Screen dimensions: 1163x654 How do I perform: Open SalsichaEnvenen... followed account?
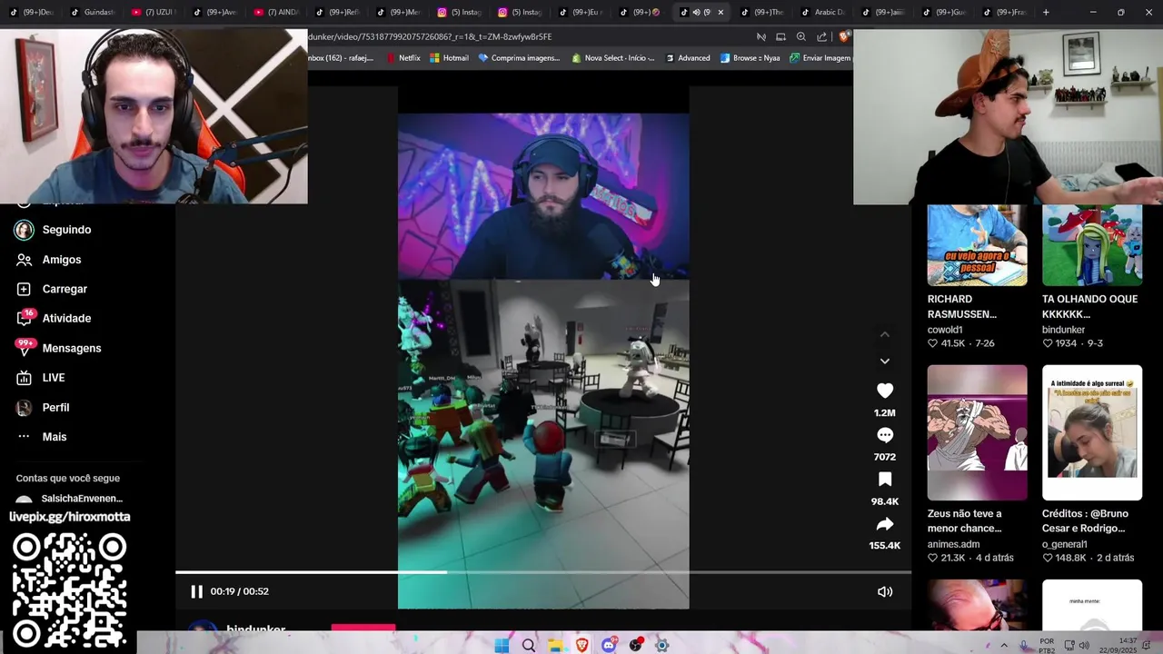(x=68, y=499)
